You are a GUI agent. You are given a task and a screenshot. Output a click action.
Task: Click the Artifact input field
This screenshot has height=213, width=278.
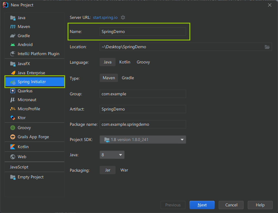click(x=143, y=109)
